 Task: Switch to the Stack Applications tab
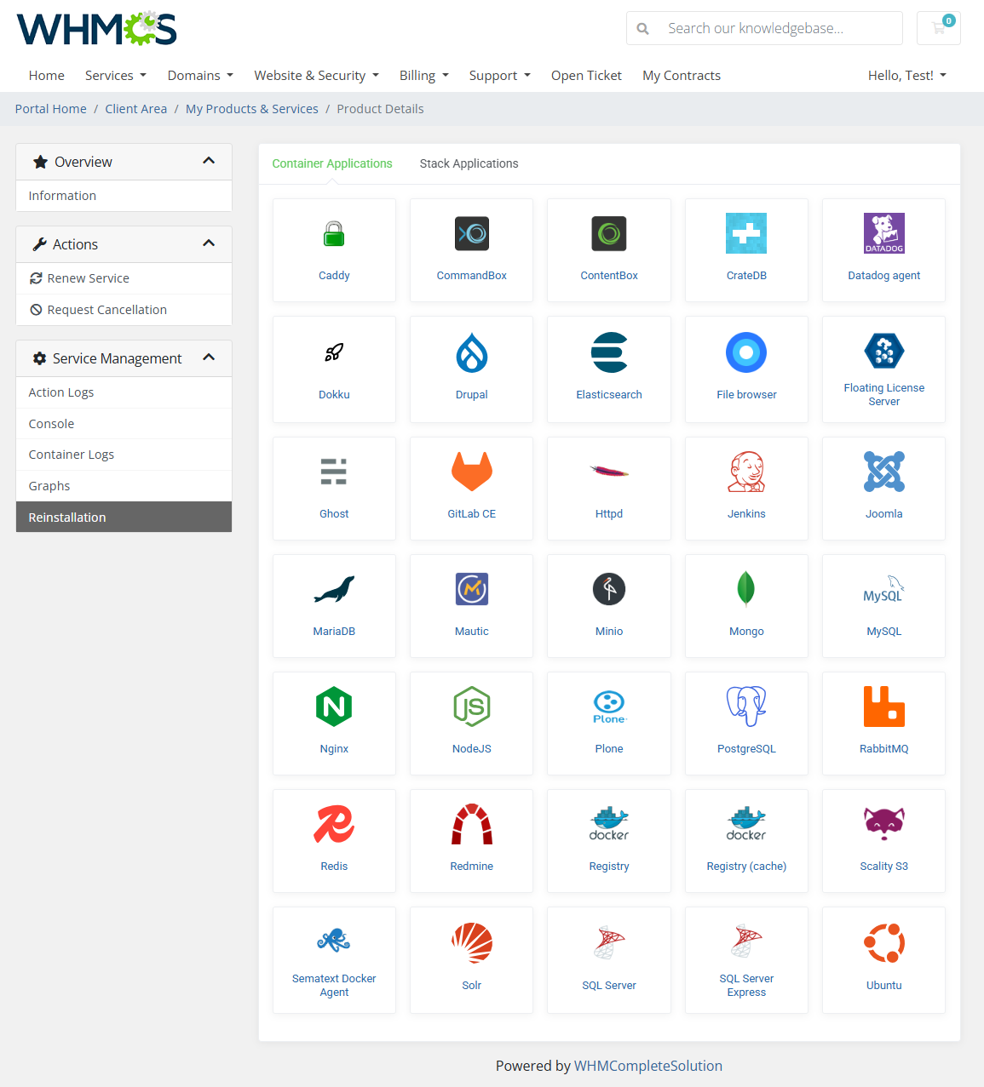click(469, 163)
